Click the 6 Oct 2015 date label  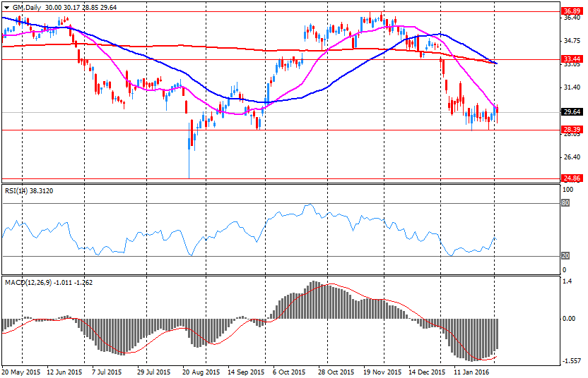point(289,372)
